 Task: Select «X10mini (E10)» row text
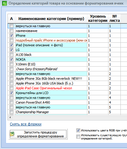point(26,64)
